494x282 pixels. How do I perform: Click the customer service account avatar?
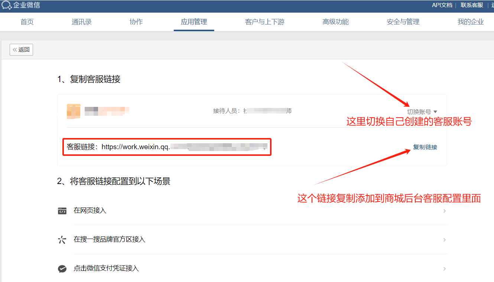[x=74, y=111]
